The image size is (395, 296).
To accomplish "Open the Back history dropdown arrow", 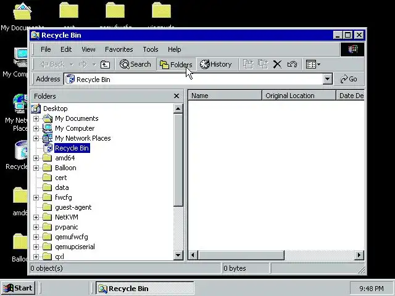I will pos(72,65).
